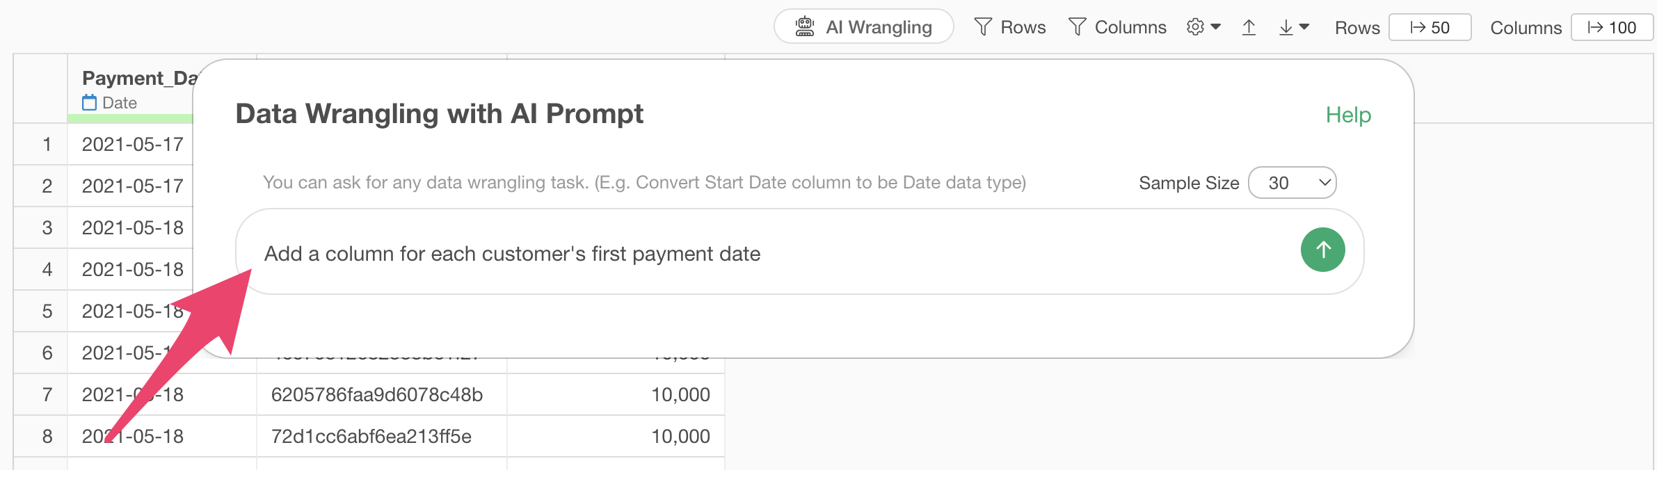
Task: Click the upload arrow icon
Action: pos(1249,27)
